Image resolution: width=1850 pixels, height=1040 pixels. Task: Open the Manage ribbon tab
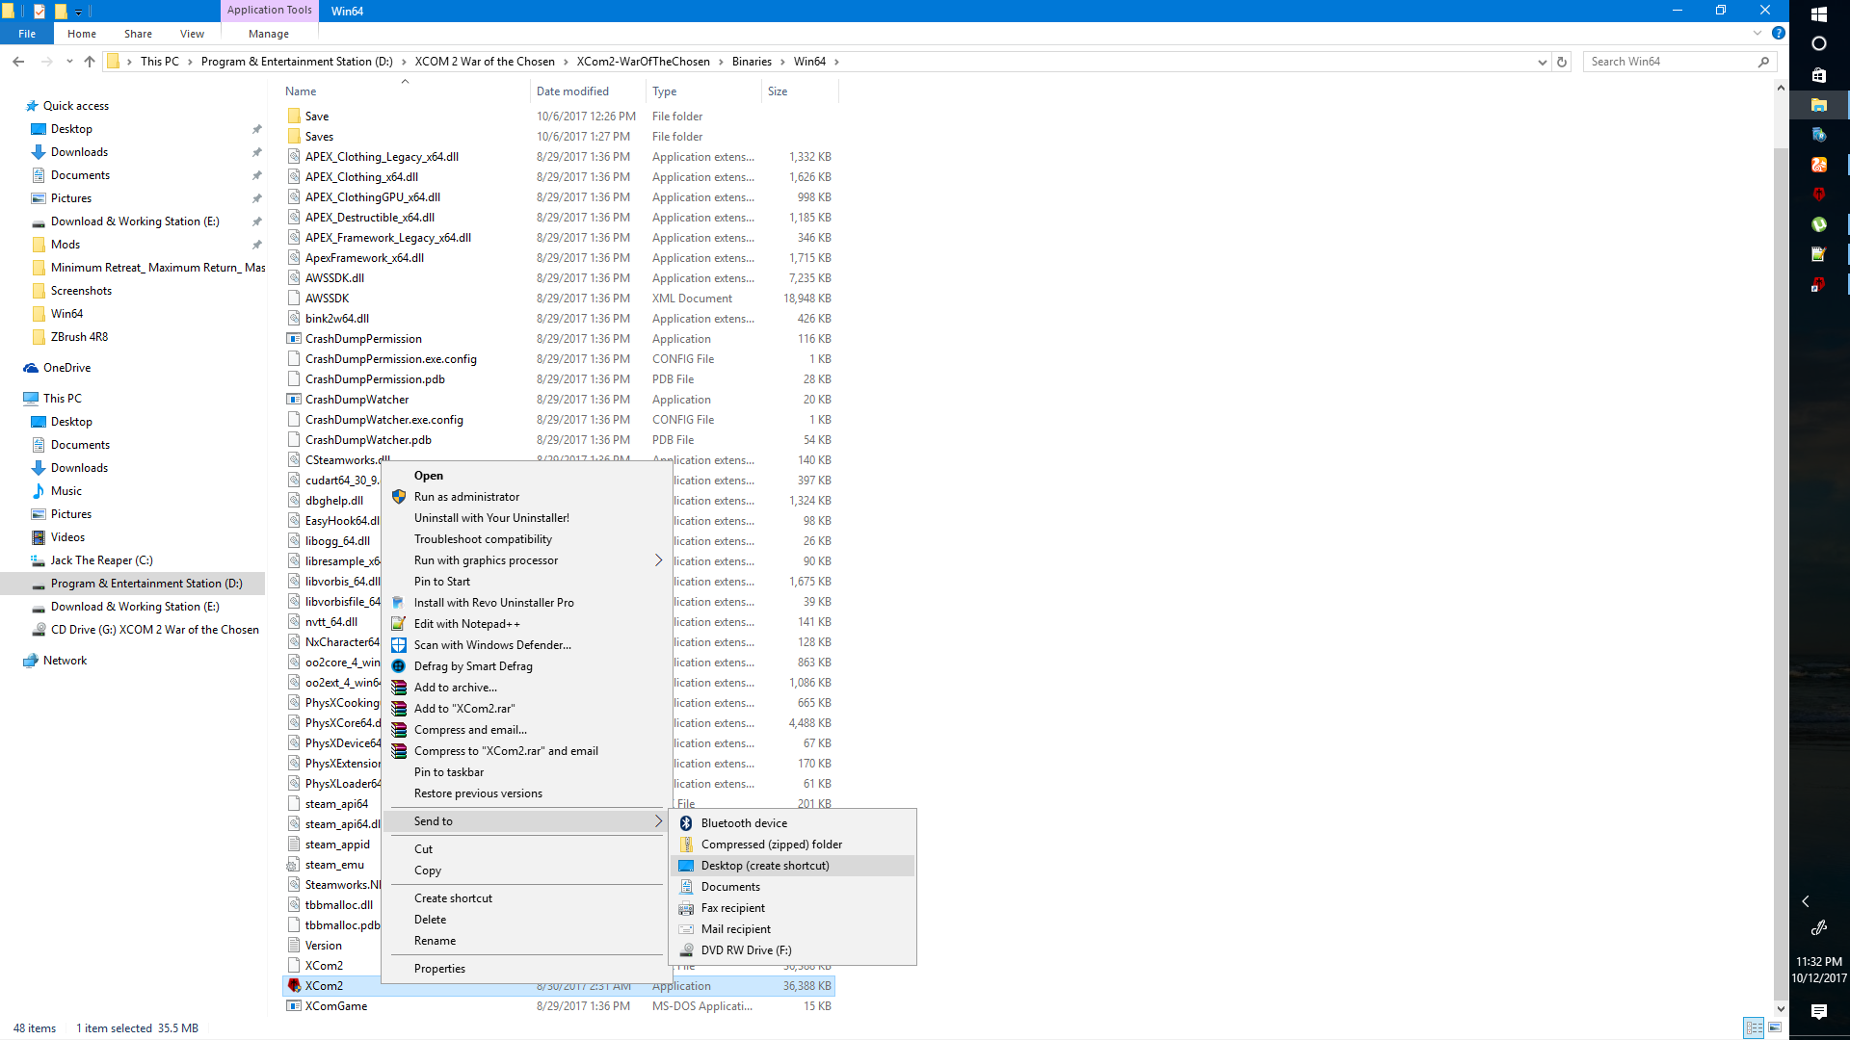tap(269, 34)
